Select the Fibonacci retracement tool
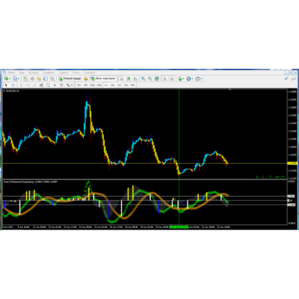 (x=48, y=85)
